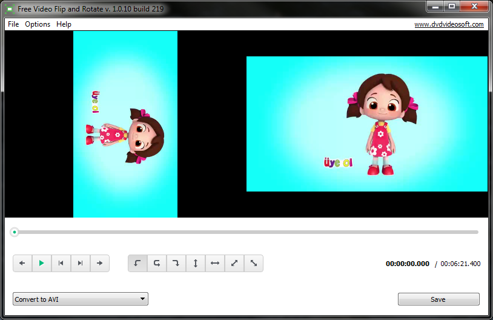Close the Free Video Flip and Rotate window
This screenshot has height=320, width=493.
[474, 6]
